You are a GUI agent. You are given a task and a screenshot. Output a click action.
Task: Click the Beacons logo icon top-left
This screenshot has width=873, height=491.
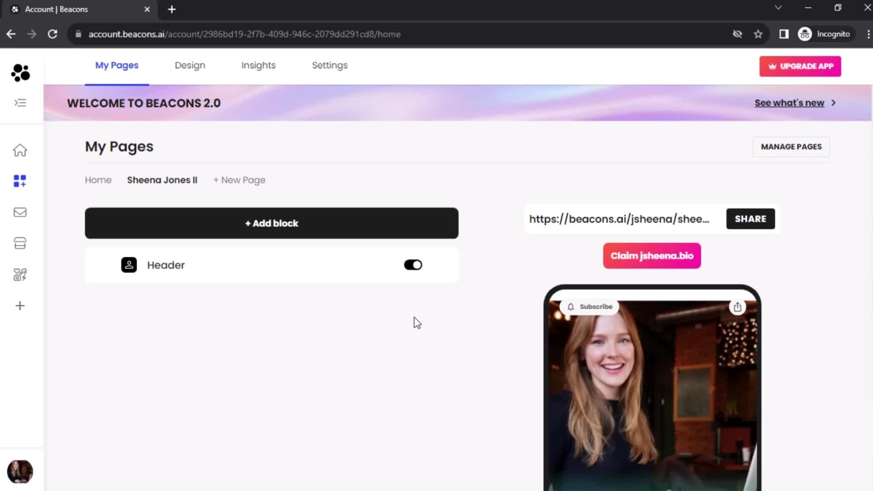[20, 73]
